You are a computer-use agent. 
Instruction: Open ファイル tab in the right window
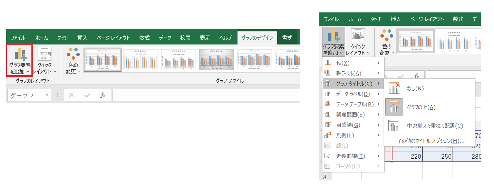pos(331,19)
